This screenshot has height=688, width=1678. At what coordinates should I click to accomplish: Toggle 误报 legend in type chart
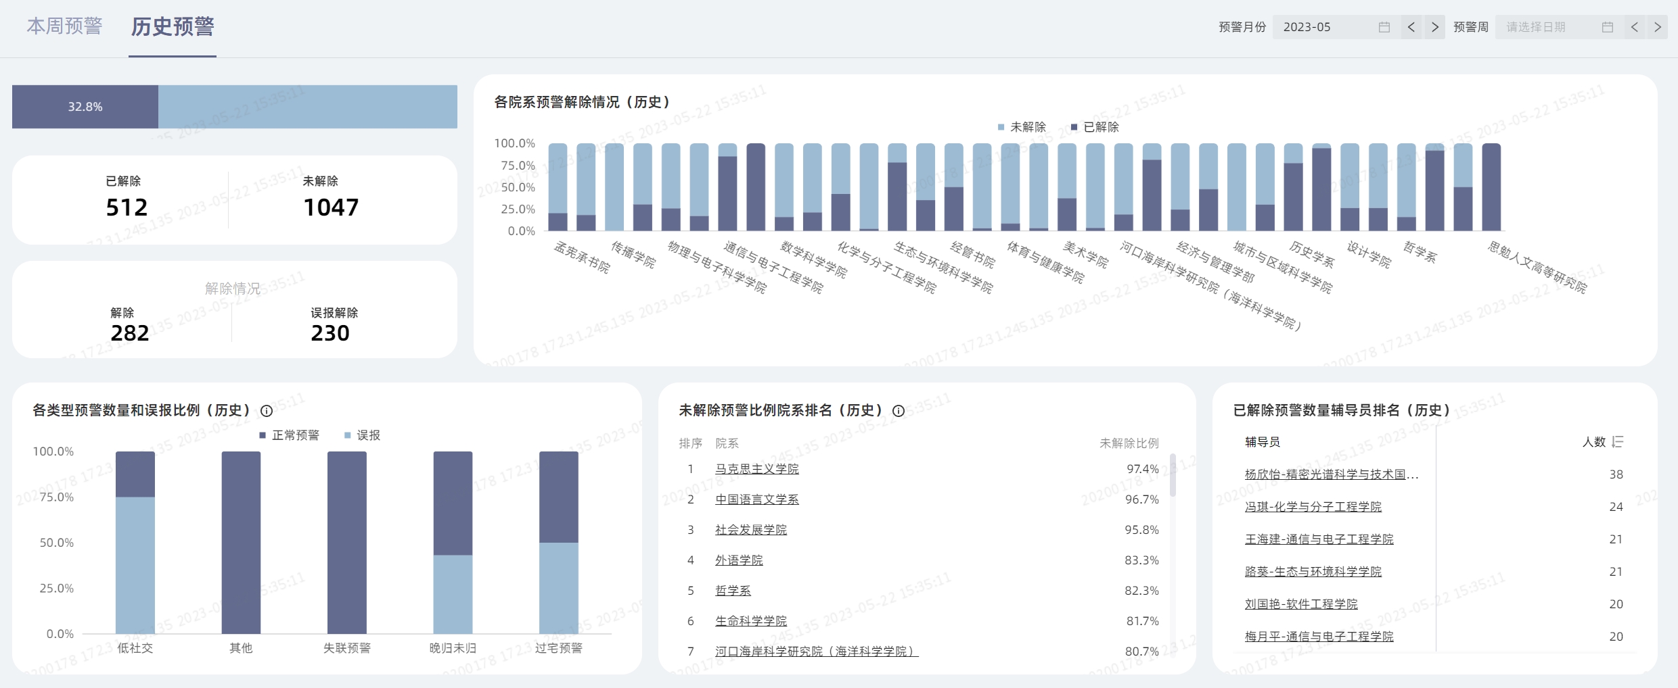pyautogui.click(x=362, y=435)
